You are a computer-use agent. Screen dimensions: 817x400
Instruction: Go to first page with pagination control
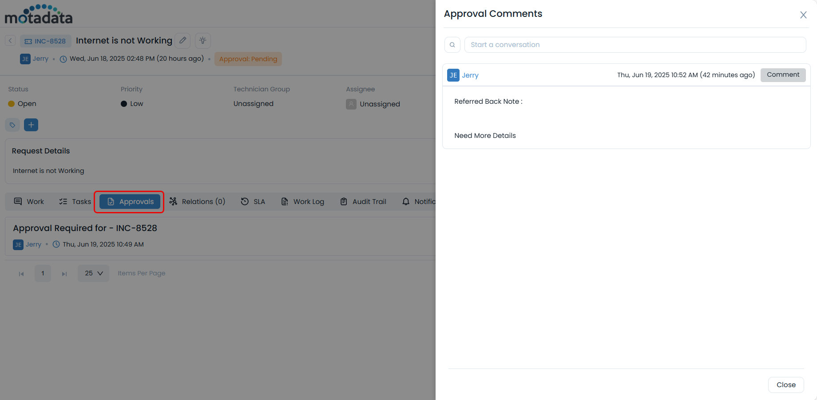tap(21, 274)
